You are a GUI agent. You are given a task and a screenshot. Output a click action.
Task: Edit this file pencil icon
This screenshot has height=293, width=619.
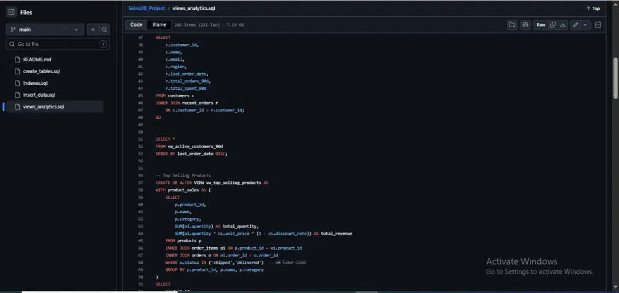[576, 25]
